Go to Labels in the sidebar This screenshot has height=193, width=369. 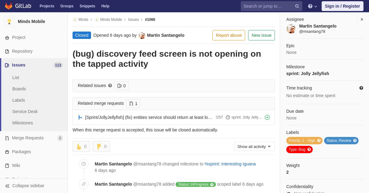pyautogui.click(x=18, y=100)
